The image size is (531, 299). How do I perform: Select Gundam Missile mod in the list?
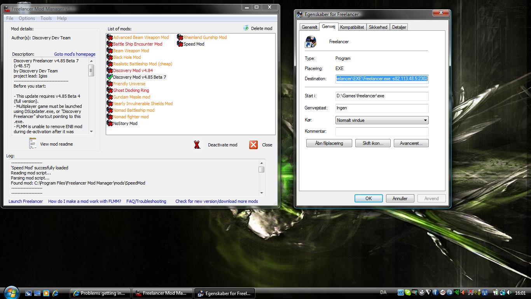click(131, 97)
